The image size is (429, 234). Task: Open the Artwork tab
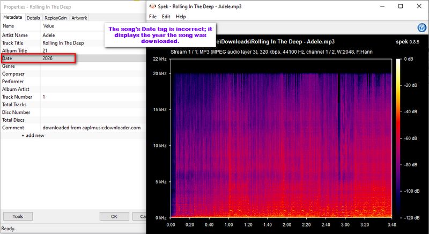click(x=79, y=18)
